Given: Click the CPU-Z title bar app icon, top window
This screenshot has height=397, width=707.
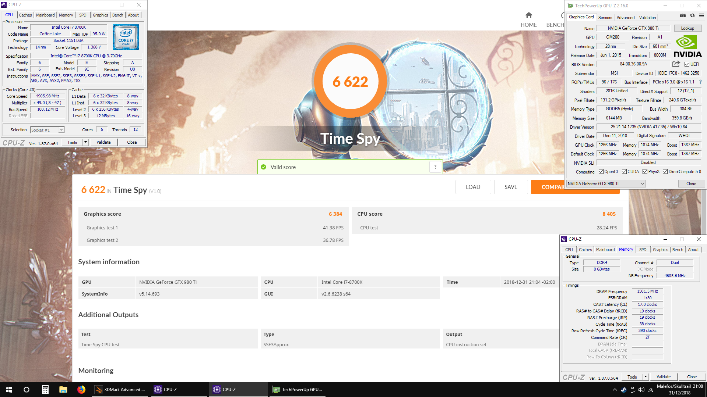Looking at the screenshot, I should 4,5.
